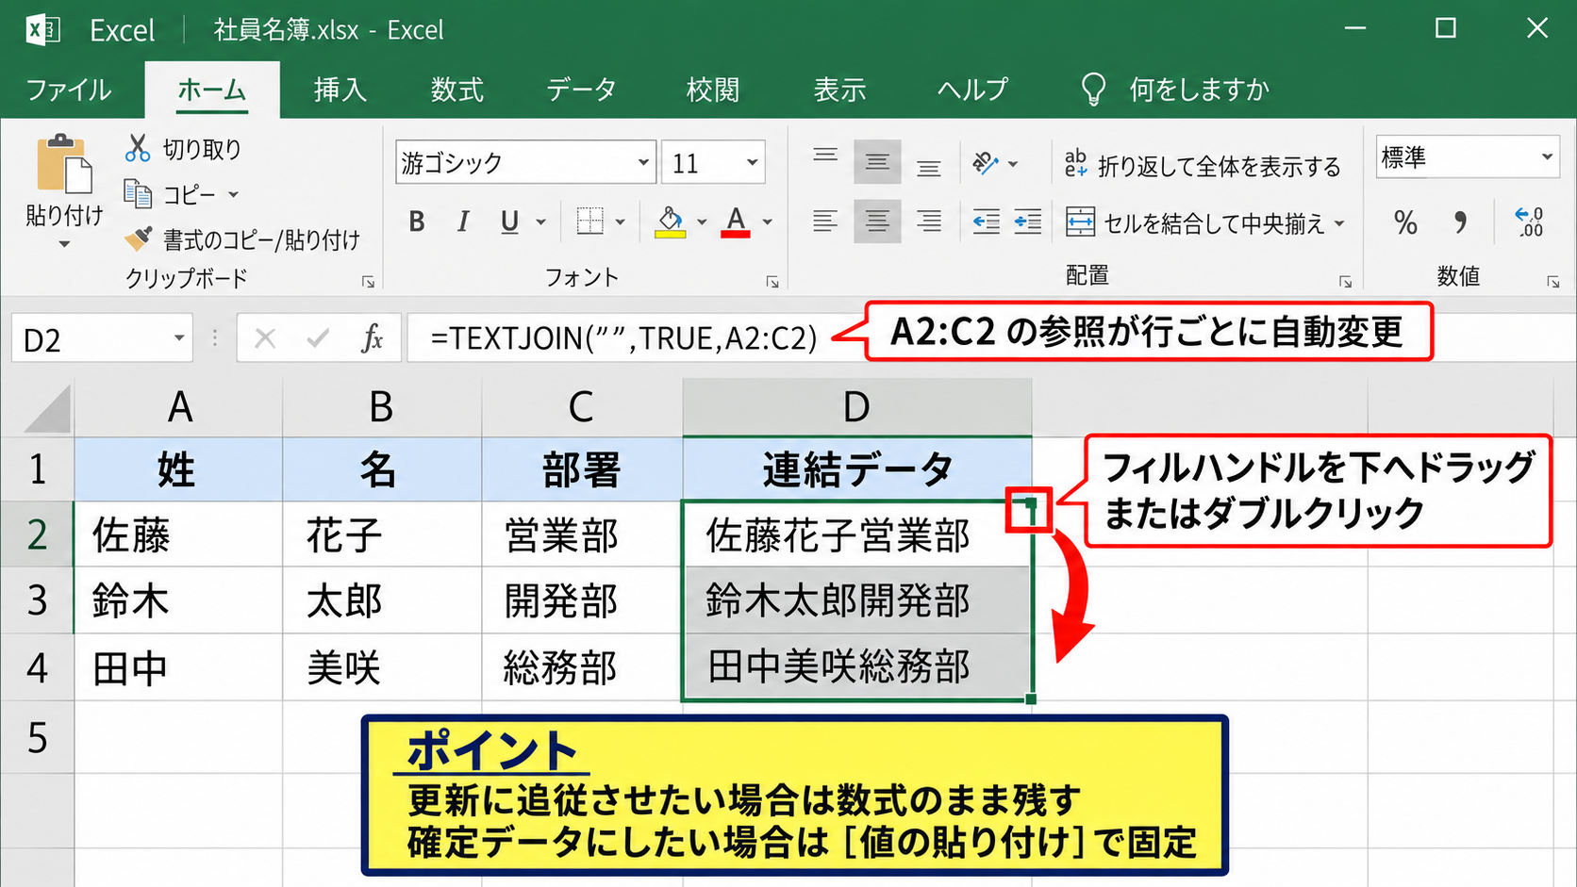
Task: Switch to the 数式 tab
Action: coord(456,90)
